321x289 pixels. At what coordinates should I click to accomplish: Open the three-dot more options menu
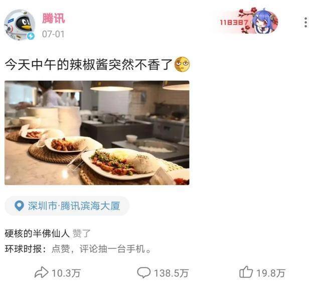point(305,22)
